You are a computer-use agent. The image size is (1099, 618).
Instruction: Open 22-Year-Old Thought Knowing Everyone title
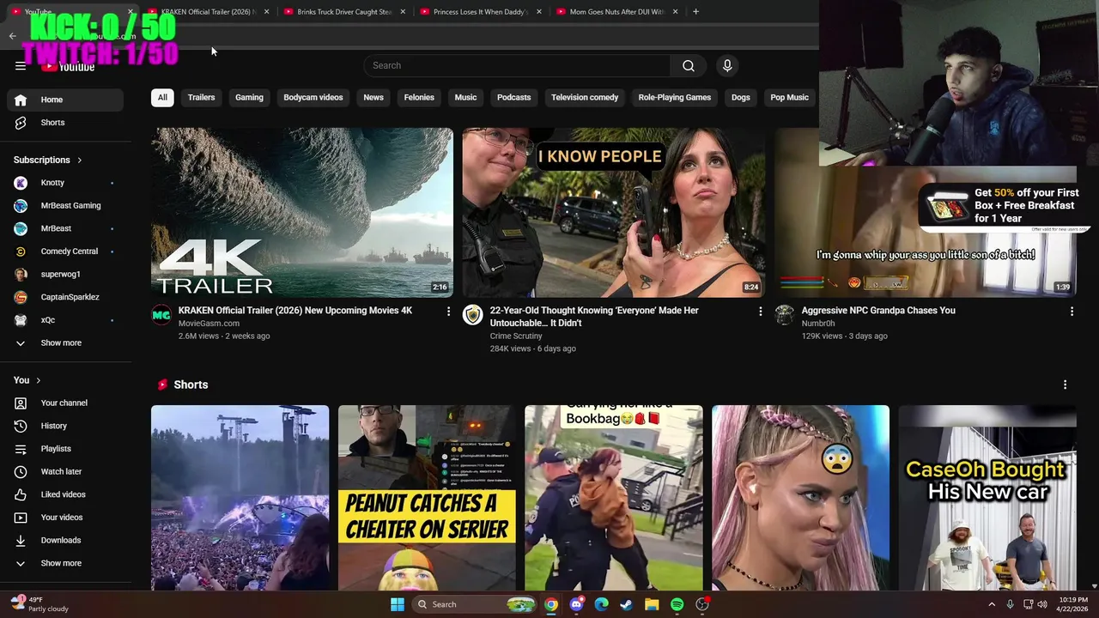coord(594,317)
